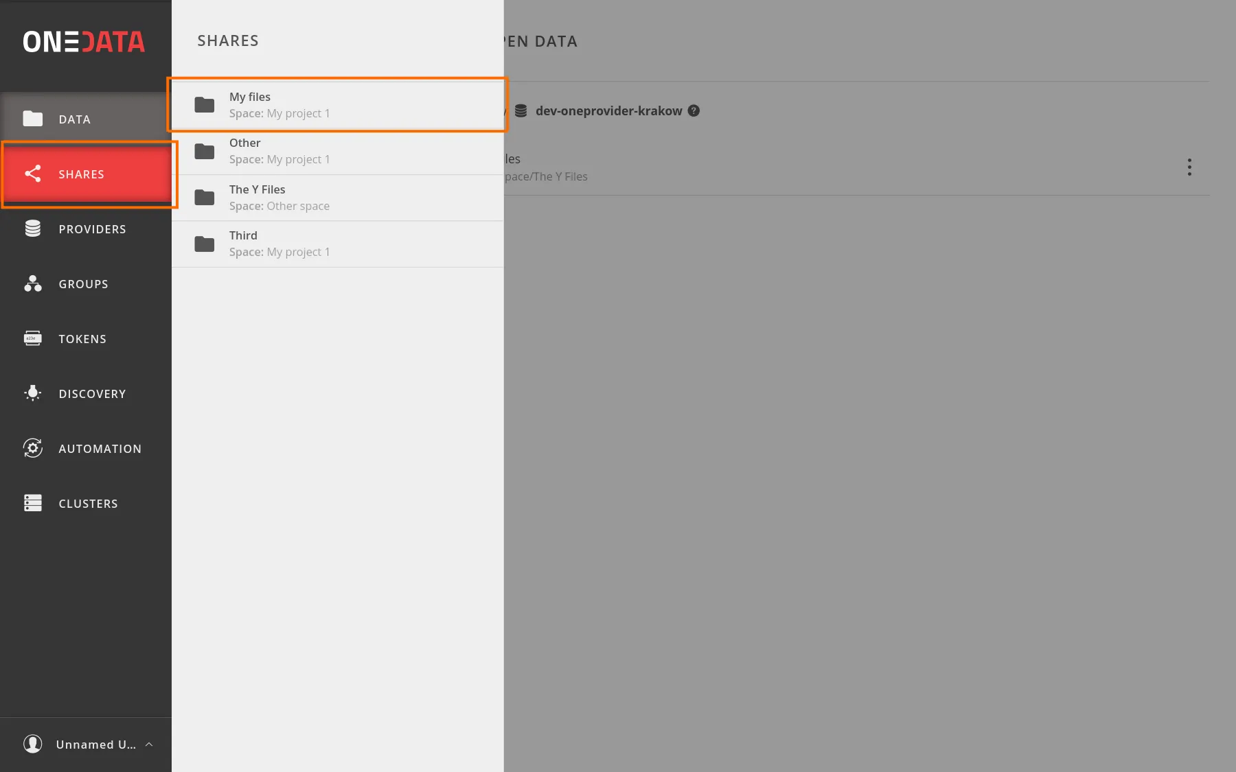The height and width of the screenshot is (772, 1236).
Task: Click the provider database icon in header
Action: [x=521, y=110]
